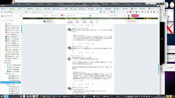Reload the current Twitter page
This screenshot has width=175, height=98.
8,12
